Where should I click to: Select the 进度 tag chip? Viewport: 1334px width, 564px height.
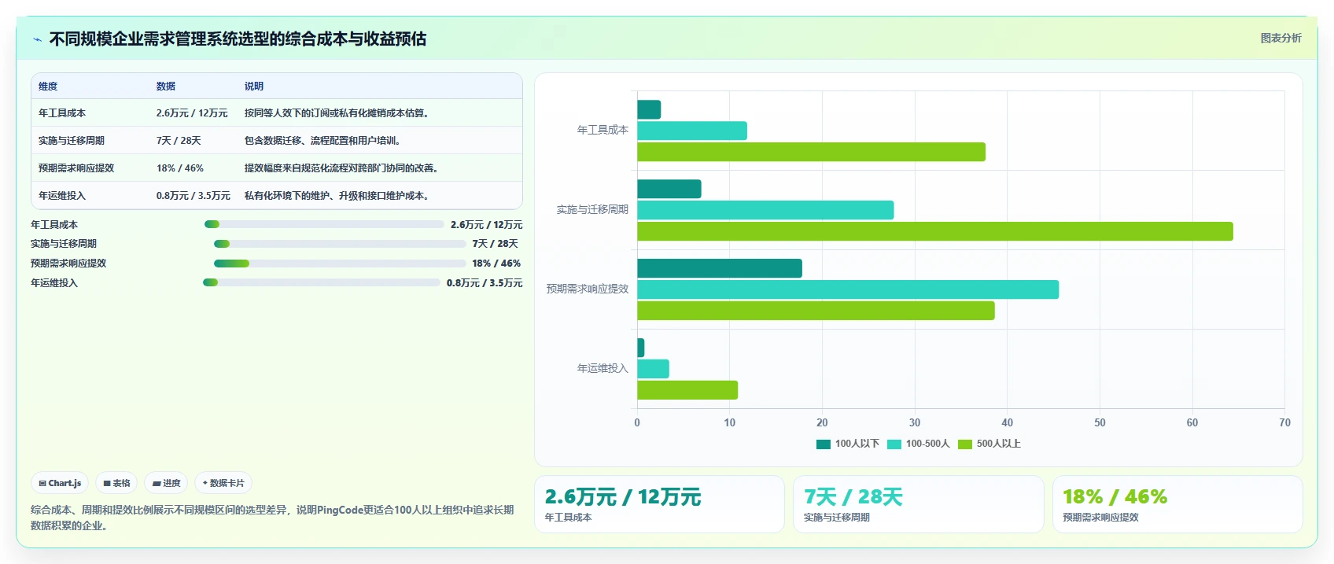[x=166, y=483]
